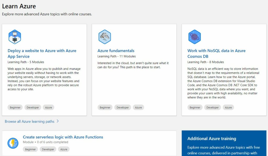268x156 pixels.
Task: Select Beginner tag on App Service card
Action: tap(15, 107)
